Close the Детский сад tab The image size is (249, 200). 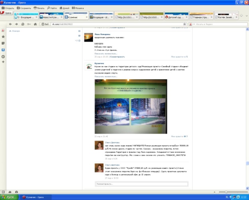coord(187,17)
